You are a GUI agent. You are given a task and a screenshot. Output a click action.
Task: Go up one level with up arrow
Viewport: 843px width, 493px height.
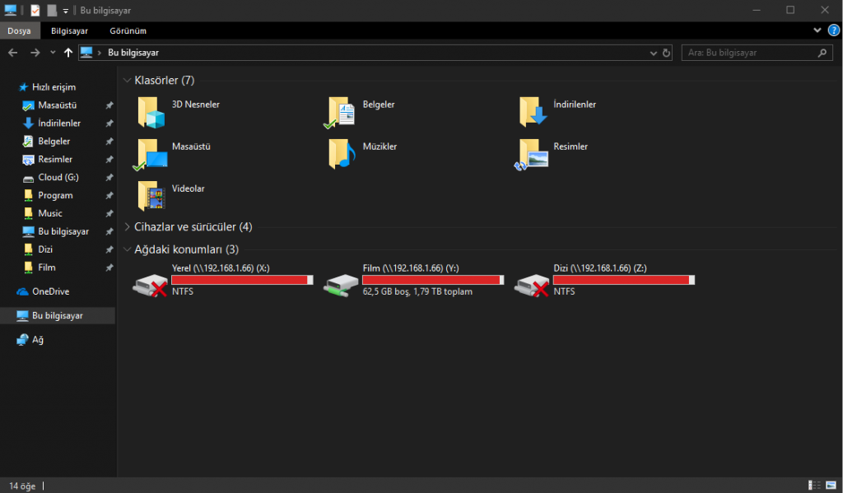[x=68, y=53]
